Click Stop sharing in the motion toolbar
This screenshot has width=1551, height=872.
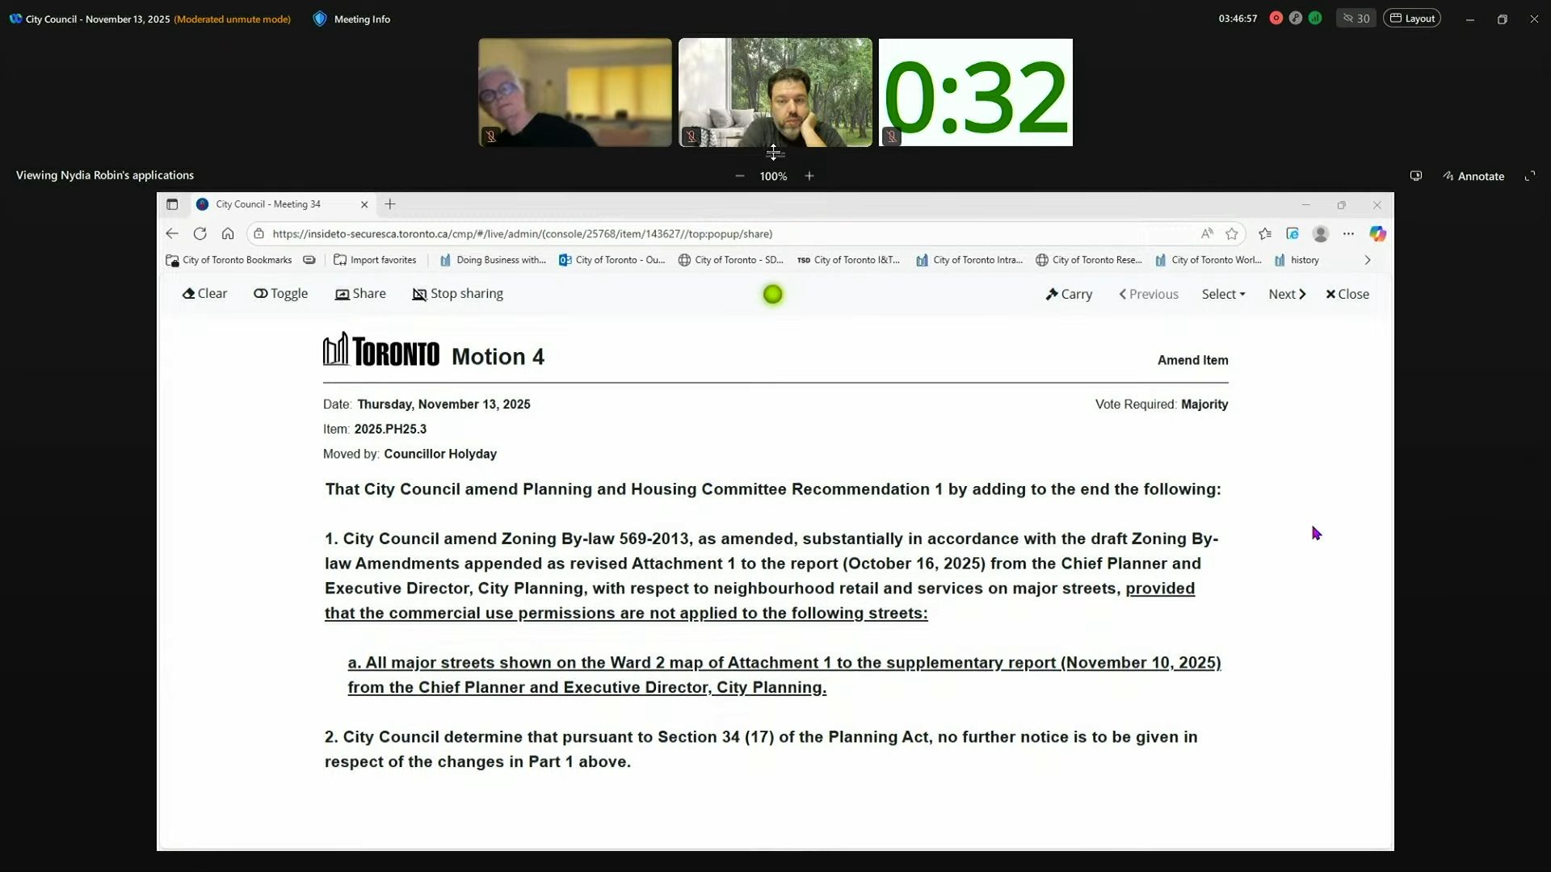coord(457,294)
